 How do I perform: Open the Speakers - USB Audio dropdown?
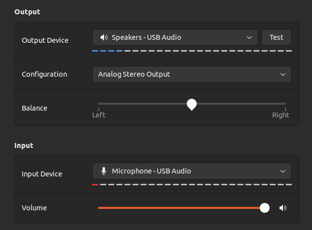(x=175, y=37)
